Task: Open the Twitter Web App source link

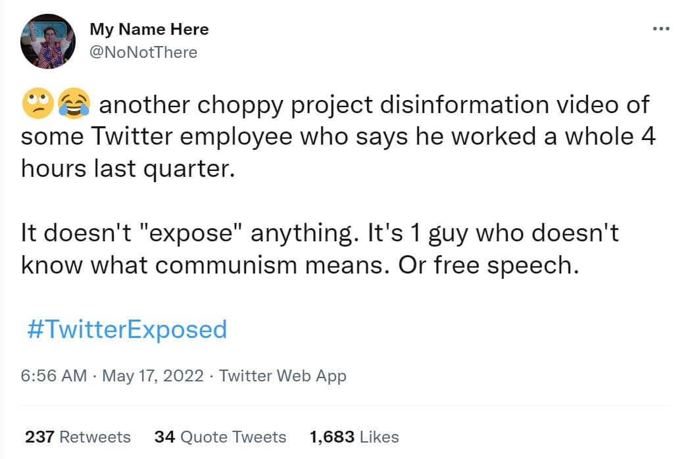Action: (x=282, y=375)
